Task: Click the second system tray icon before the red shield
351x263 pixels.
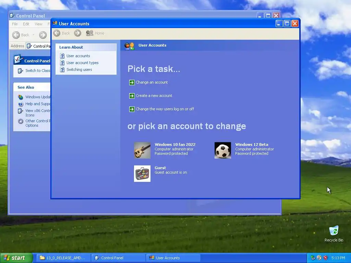Action: tap(319, 258)
